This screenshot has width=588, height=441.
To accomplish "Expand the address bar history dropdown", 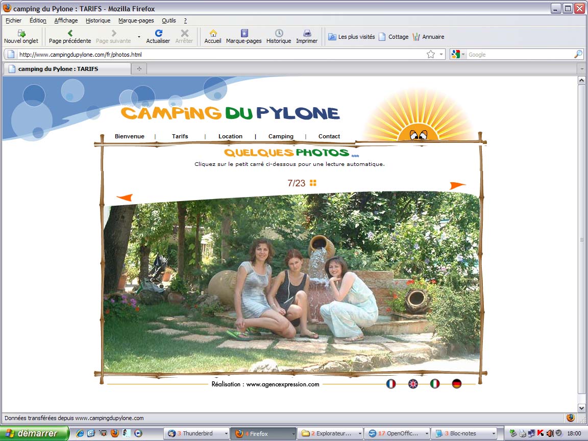I will click(x=441, y=55).
